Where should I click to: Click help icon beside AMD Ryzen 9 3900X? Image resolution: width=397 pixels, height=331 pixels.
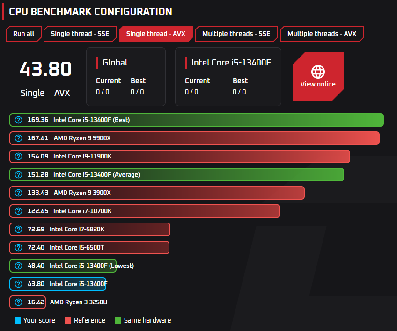coord(18,193)
